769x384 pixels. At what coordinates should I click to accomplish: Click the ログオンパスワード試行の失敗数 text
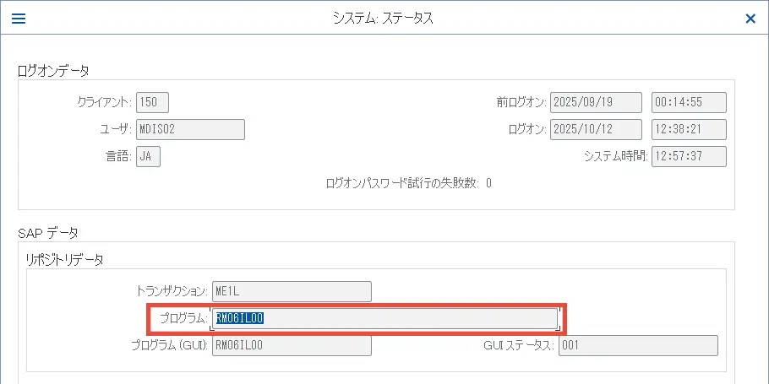pos(402,183)
